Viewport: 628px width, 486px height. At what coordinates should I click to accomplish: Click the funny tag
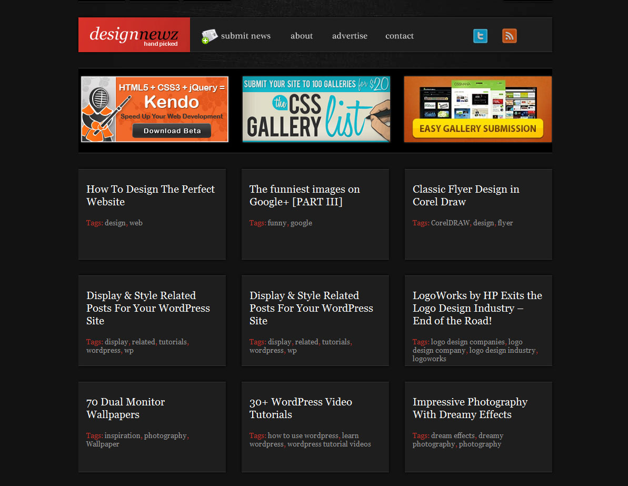pos(277,223)
